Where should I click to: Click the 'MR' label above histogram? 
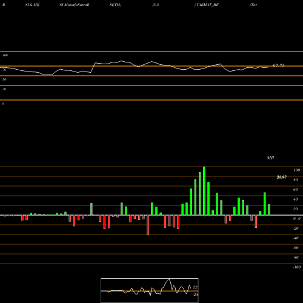[x=270, y=158]
